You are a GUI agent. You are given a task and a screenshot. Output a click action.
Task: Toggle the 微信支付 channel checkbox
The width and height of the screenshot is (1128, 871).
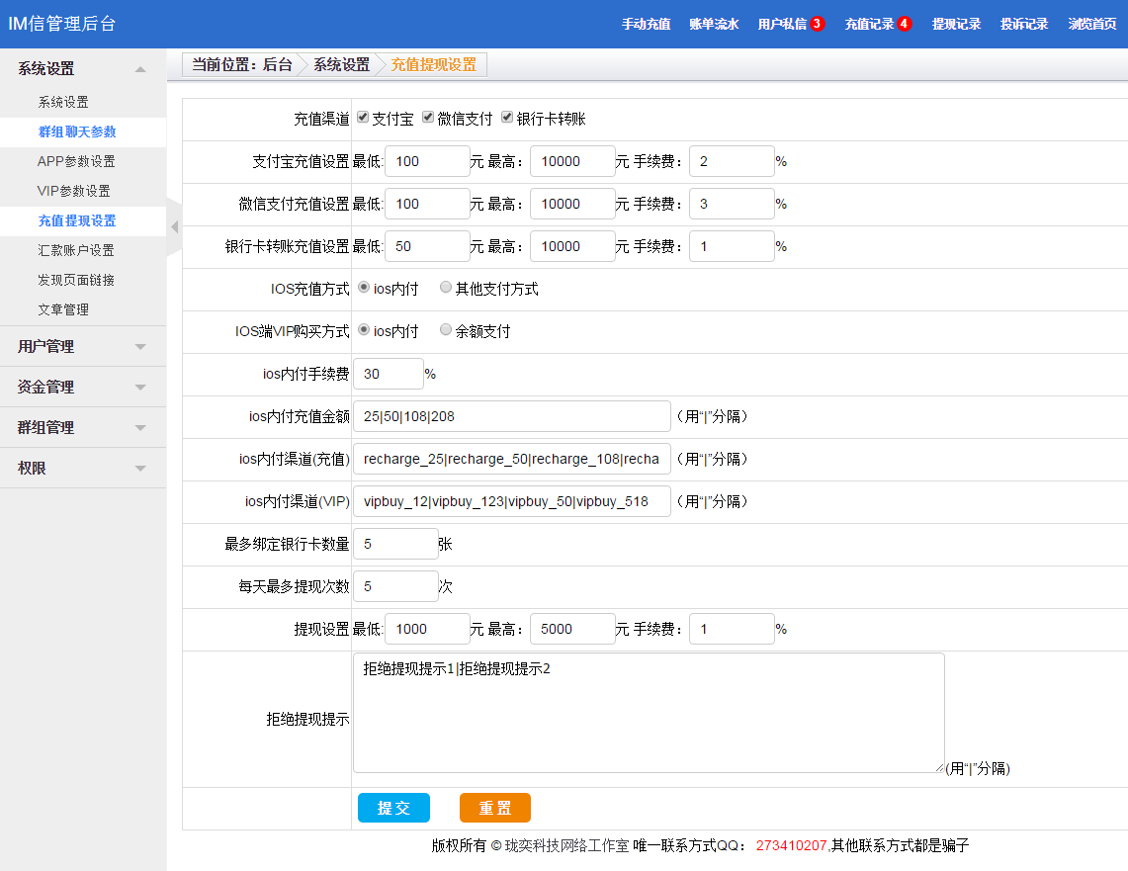coord(428,118)
